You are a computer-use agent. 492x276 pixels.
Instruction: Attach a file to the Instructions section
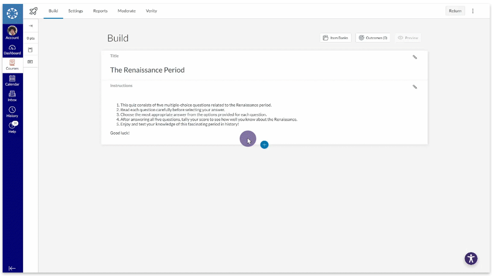click(x=415, y=87)
